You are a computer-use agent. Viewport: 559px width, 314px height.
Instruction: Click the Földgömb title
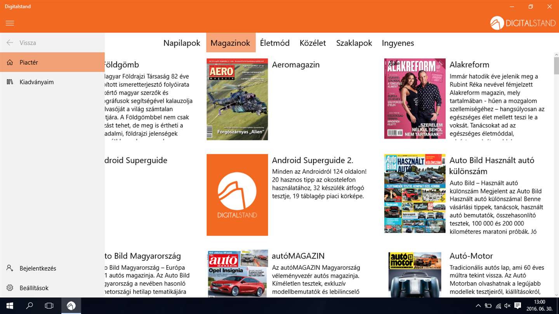[x=122, y=65]
